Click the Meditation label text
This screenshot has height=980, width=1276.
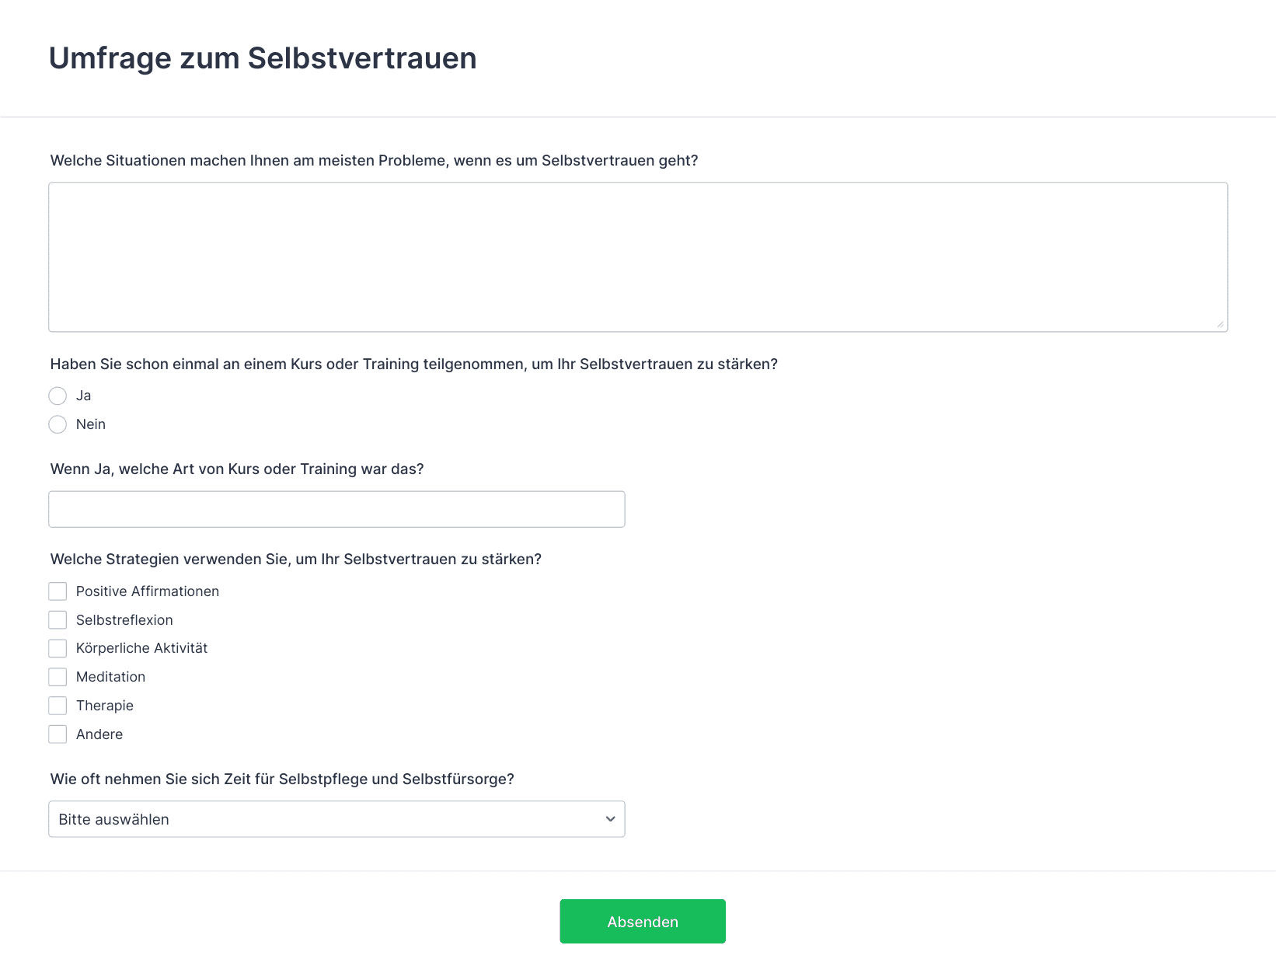(x=110, y=677)
